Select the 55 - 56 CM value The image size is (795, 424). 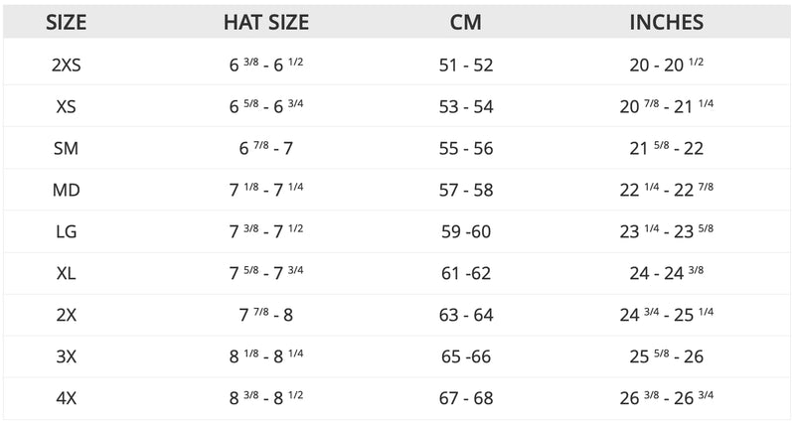tap(465, 149)
